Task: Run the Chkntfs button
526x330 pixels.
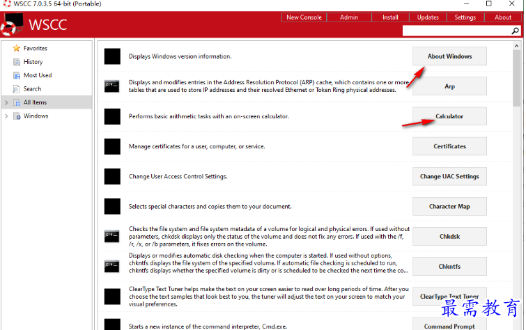Action: (x=449, y=266)
